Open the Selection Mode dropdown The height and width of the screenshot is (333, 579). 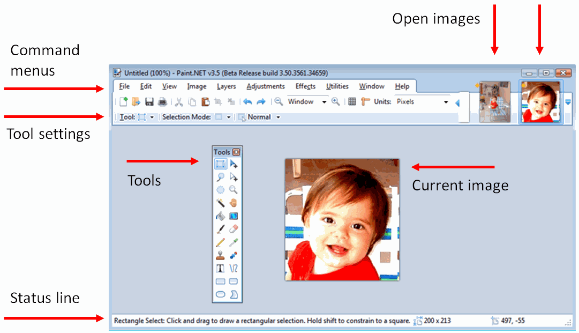(x=229, y=117)
